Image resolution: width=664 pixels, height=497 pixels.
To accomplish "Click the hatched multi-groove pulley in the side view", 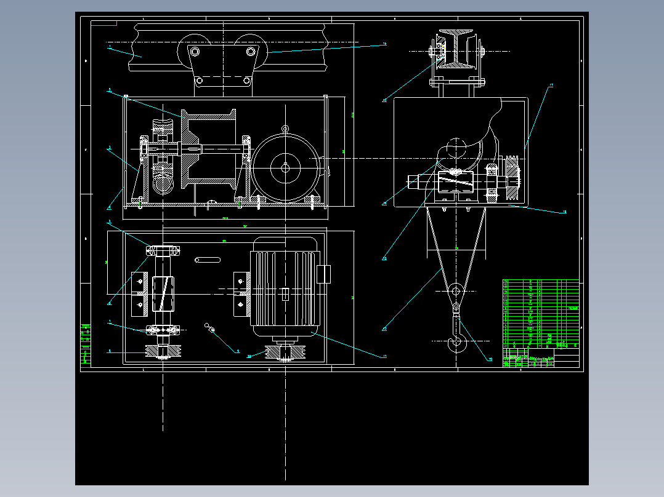I will coord(512,178).
